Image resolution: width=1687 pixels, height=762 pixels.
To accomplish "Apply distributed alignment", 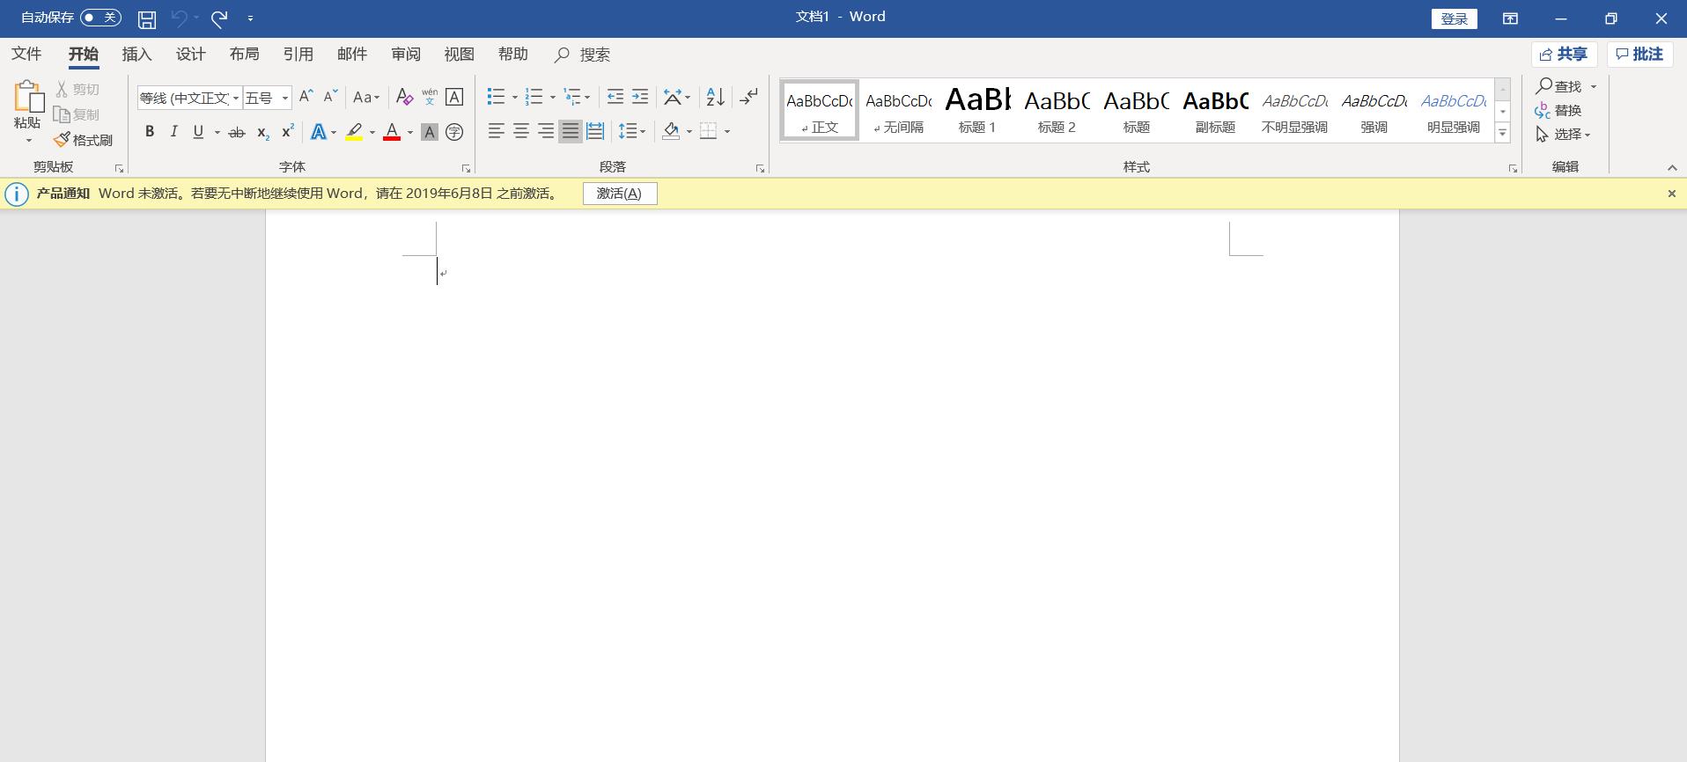I will 595,131.
